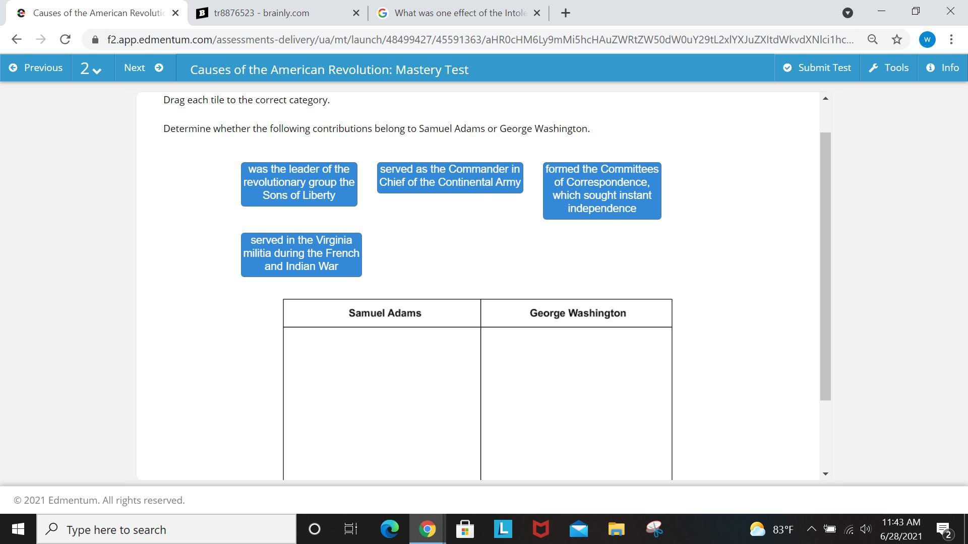Open the Mail app in taskbar
Screen dimensions: 968x544
tap(578, 529)
